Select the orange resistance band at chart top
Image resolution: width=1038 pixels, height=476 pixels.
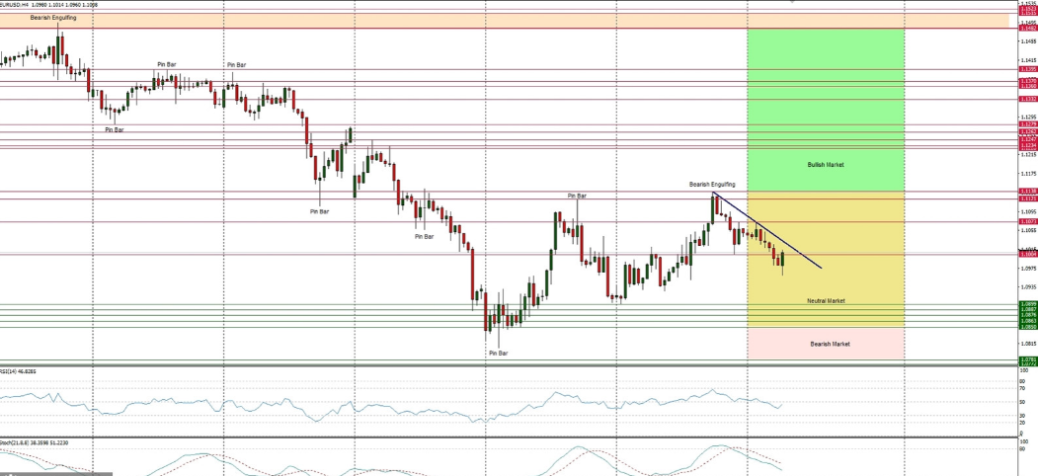click(x=395, y=21)
